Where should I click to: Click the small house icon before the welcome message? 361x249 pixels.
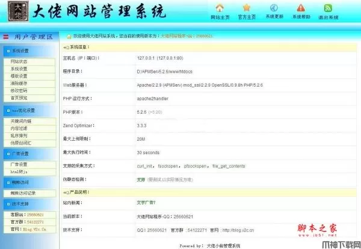(69, 36)
